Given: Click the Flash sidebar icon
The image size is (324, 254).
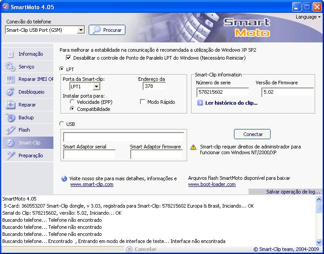Looking at the screenshot, I should pos(10,130).
